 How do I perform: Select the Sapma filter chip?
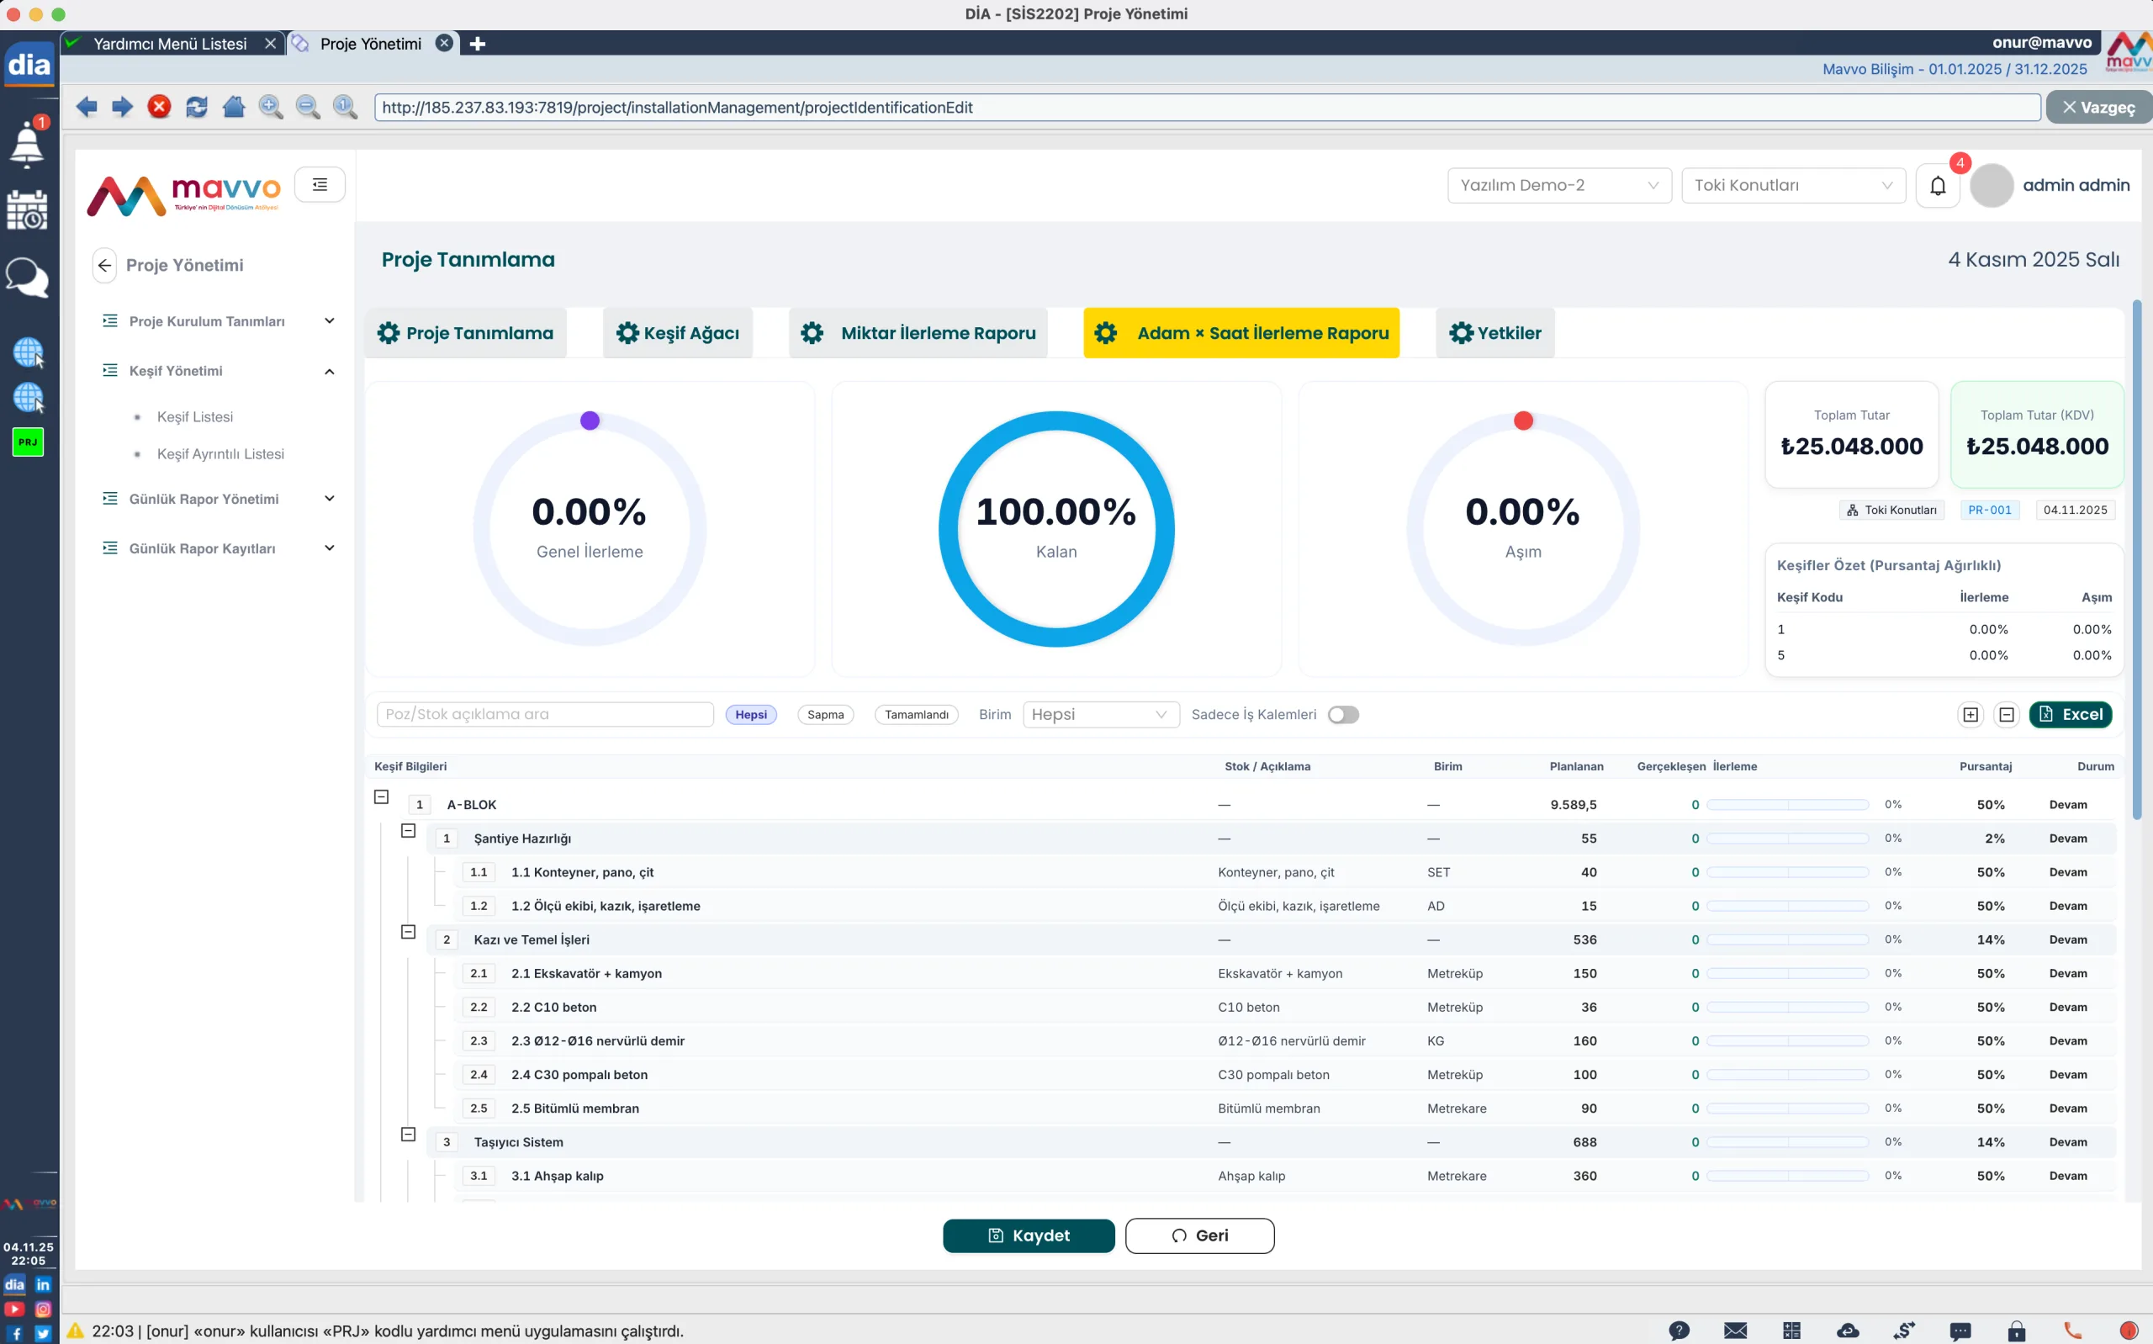[x=824, y=715]
